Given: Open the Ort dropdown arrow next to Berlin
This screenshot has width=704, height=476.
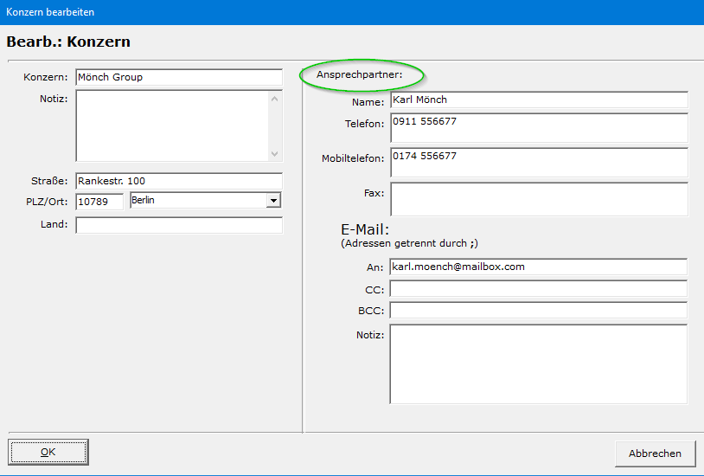Looking at the screenshot, I should pyautogui.click(x=274, y=201).
